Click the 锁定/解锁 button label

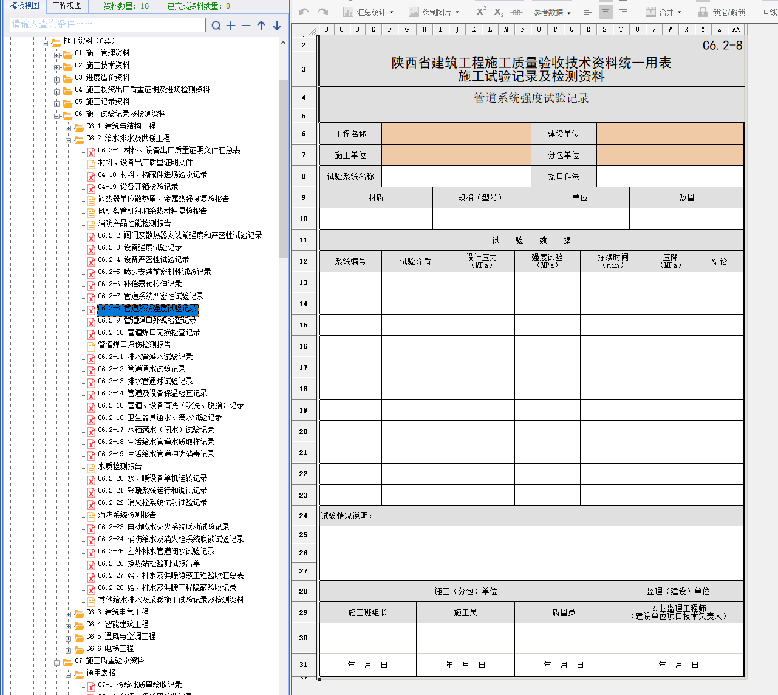pos(729,12)
